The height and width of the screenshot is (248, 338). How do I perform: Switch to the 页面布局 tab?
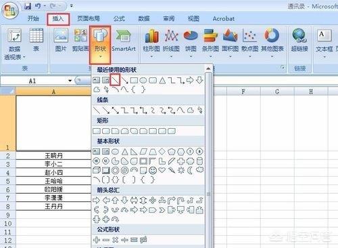click(89, 18)
